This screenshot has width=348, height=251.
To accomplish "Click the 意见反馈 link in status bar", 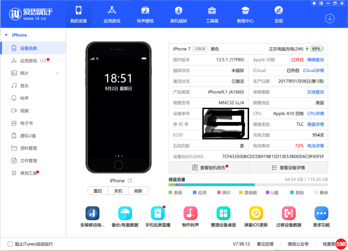I will pyautogui.click(x=265, y=244).
